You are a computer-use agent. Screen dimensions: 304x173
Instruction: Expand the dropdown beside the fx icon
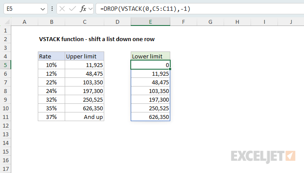90,9
